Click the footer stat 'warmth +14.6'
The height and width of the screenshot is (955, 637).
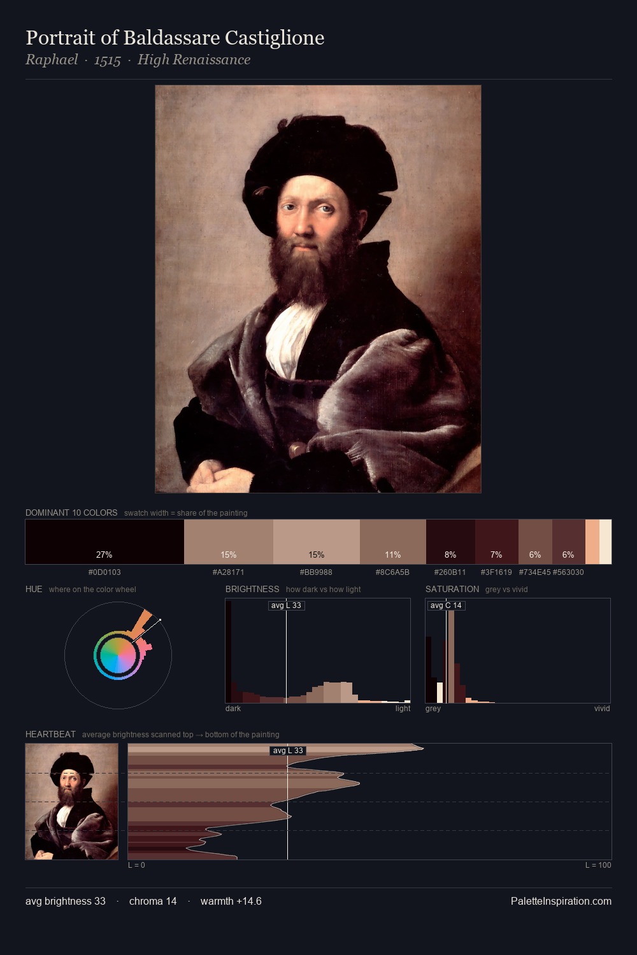[231, 901]
